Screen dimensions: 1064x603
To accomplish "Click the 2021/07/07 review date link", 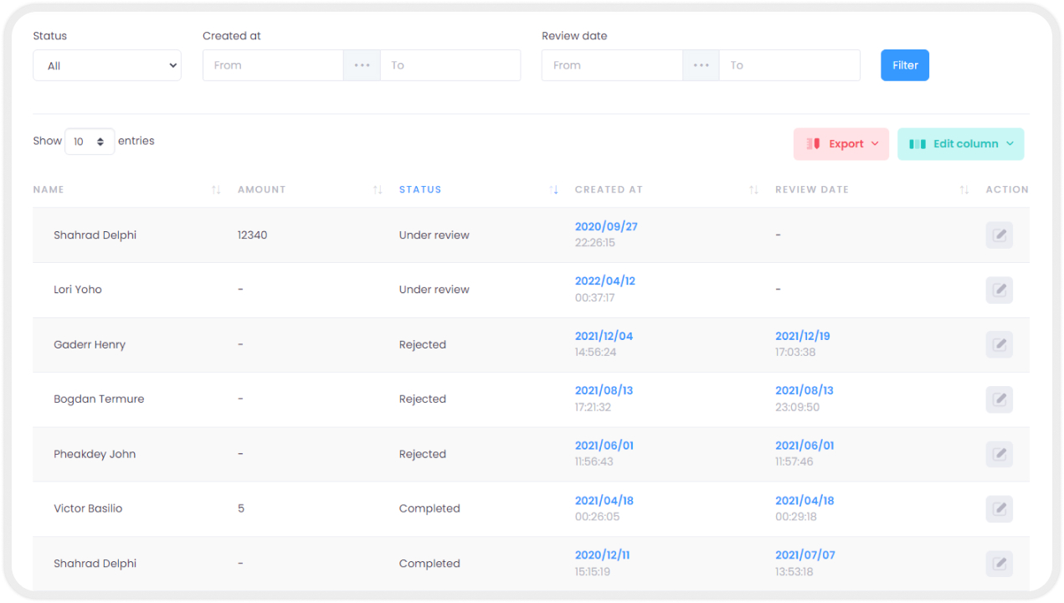I will click(x=804, y=554).
